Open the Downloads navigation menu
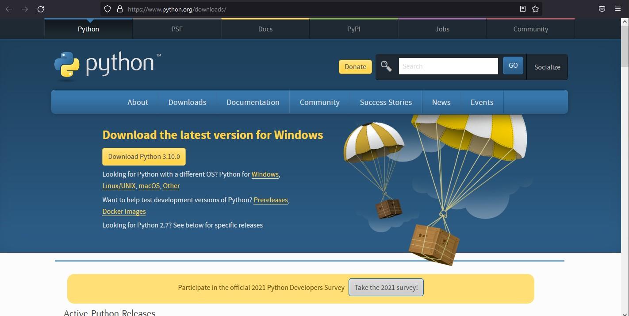This screenshot has width=629, height=316. click(x=187, y=102)
